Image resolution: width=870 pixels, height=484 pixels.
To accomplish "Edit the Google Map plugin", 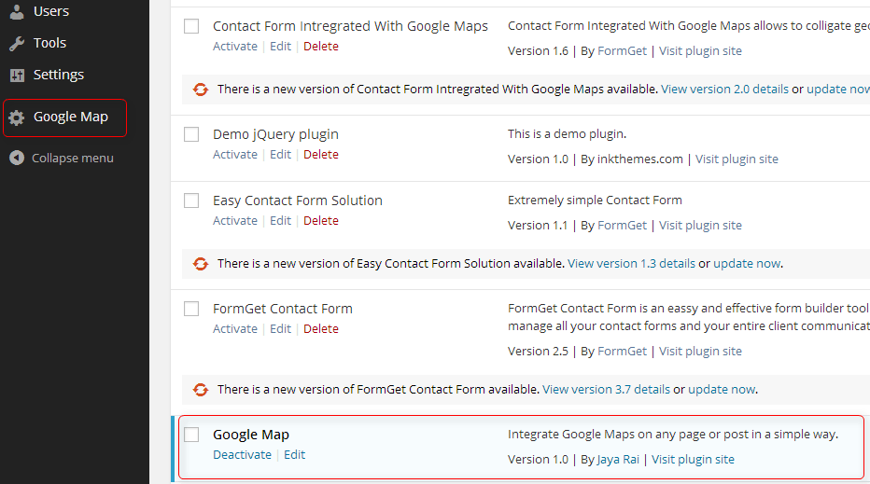I will pyautogui.click(x=295, y=454).
